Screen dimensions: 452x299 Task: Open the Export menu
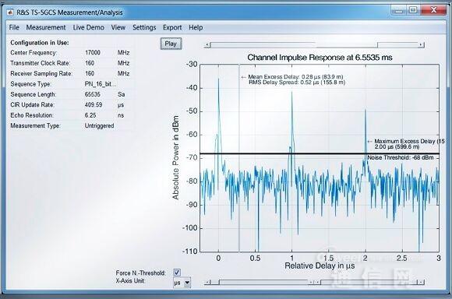(x=172, y=27)
